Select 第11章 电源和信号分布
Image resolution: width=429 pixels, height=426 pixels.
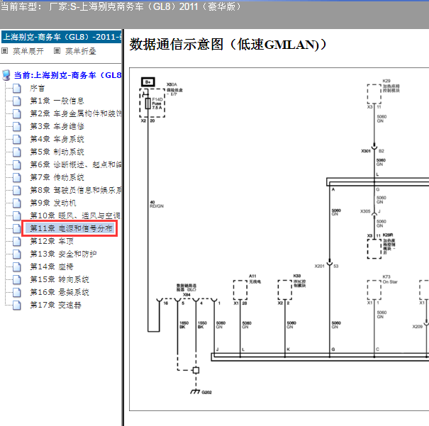tap(71, 228)
